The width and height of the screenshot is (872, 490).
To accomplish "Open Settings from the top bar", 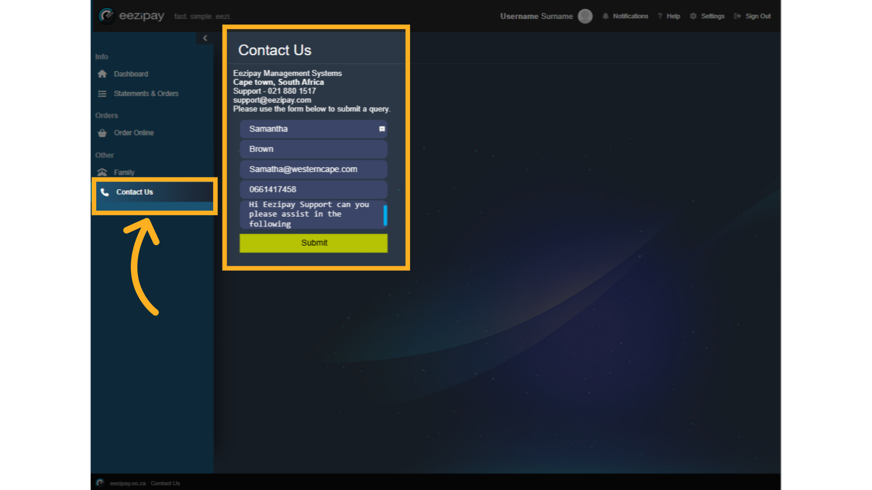I will tap(713, 16).
